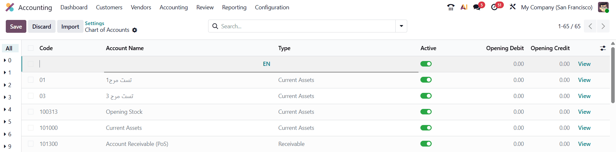Launch the AI assistant icon

(464, 7)
